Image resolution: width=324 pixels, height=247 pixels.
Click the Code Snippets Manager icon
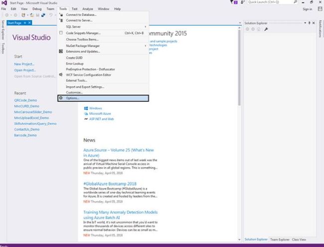pyautogui.click(x=61, y=33)
